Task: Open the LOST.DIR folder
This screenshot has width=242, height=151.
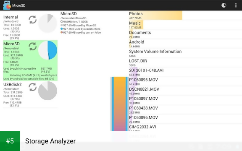Action: pyautogui.click(x=185, y=62)
